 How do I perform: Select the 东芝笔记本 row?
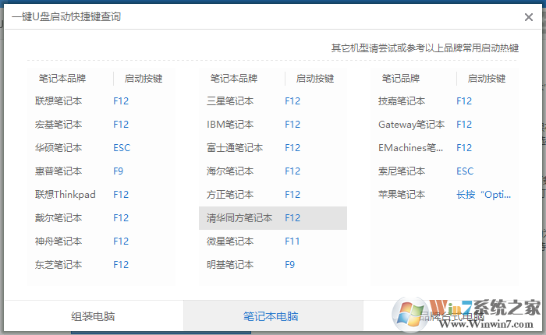(101, 264)
